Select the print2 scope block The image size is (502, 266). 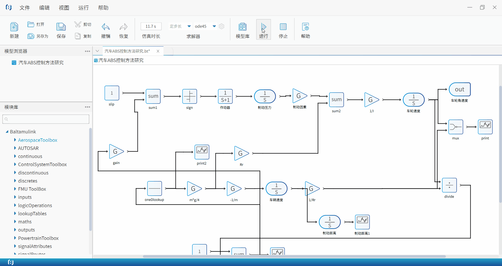[x=202, y=152]
